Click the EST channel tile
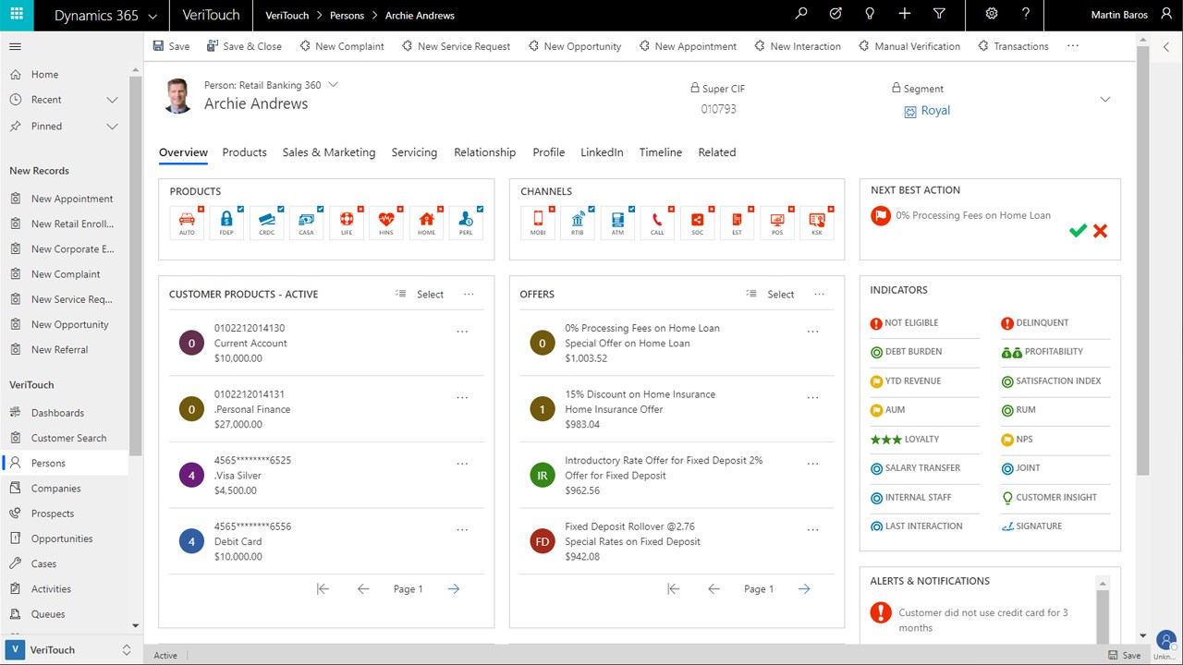1183x665 pixels. pyautogui.click(x=737, y=222)
